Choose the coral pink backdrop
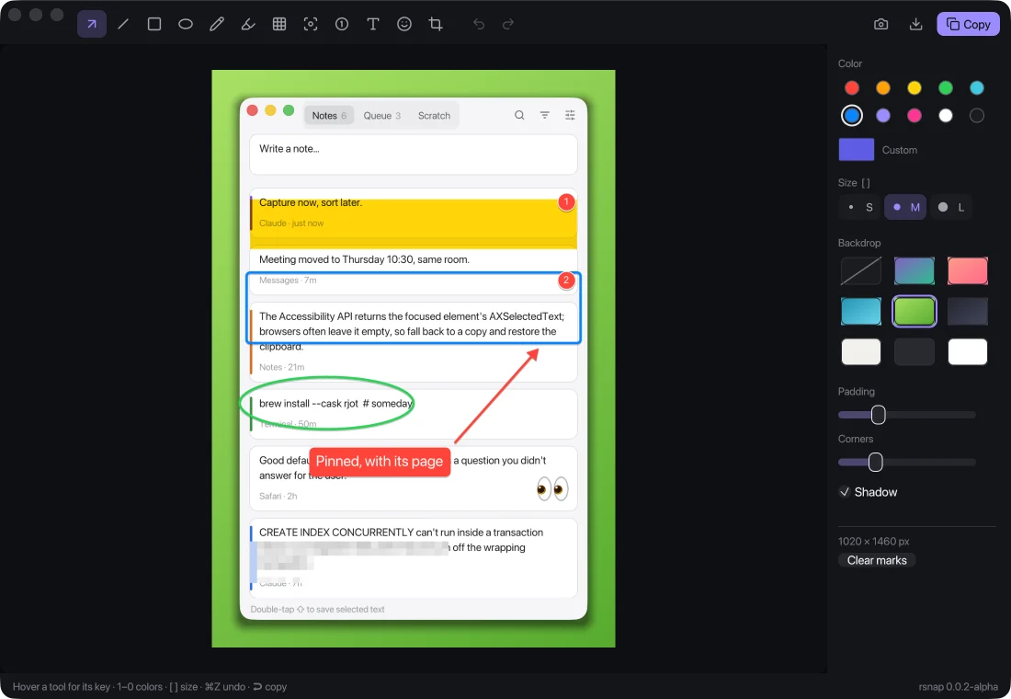This screenshot has width=1011, height=699. click(x=967, y=271)
